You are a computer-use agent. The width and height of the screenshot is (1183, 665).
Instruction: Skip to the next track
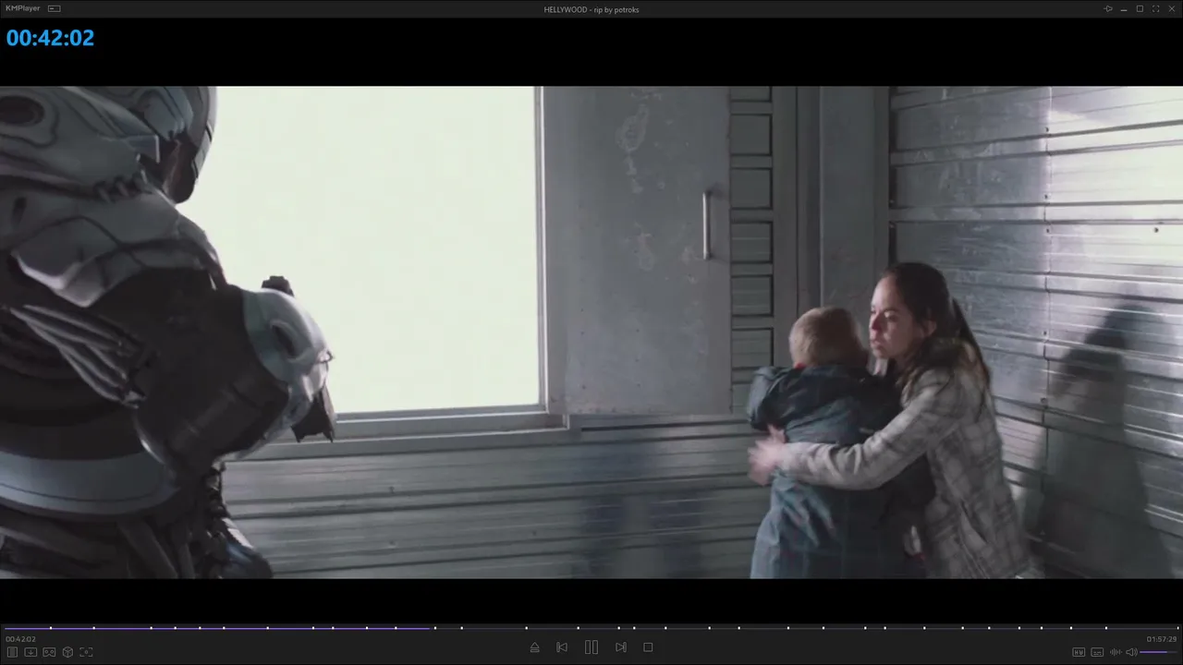click(x=621, y=647)
